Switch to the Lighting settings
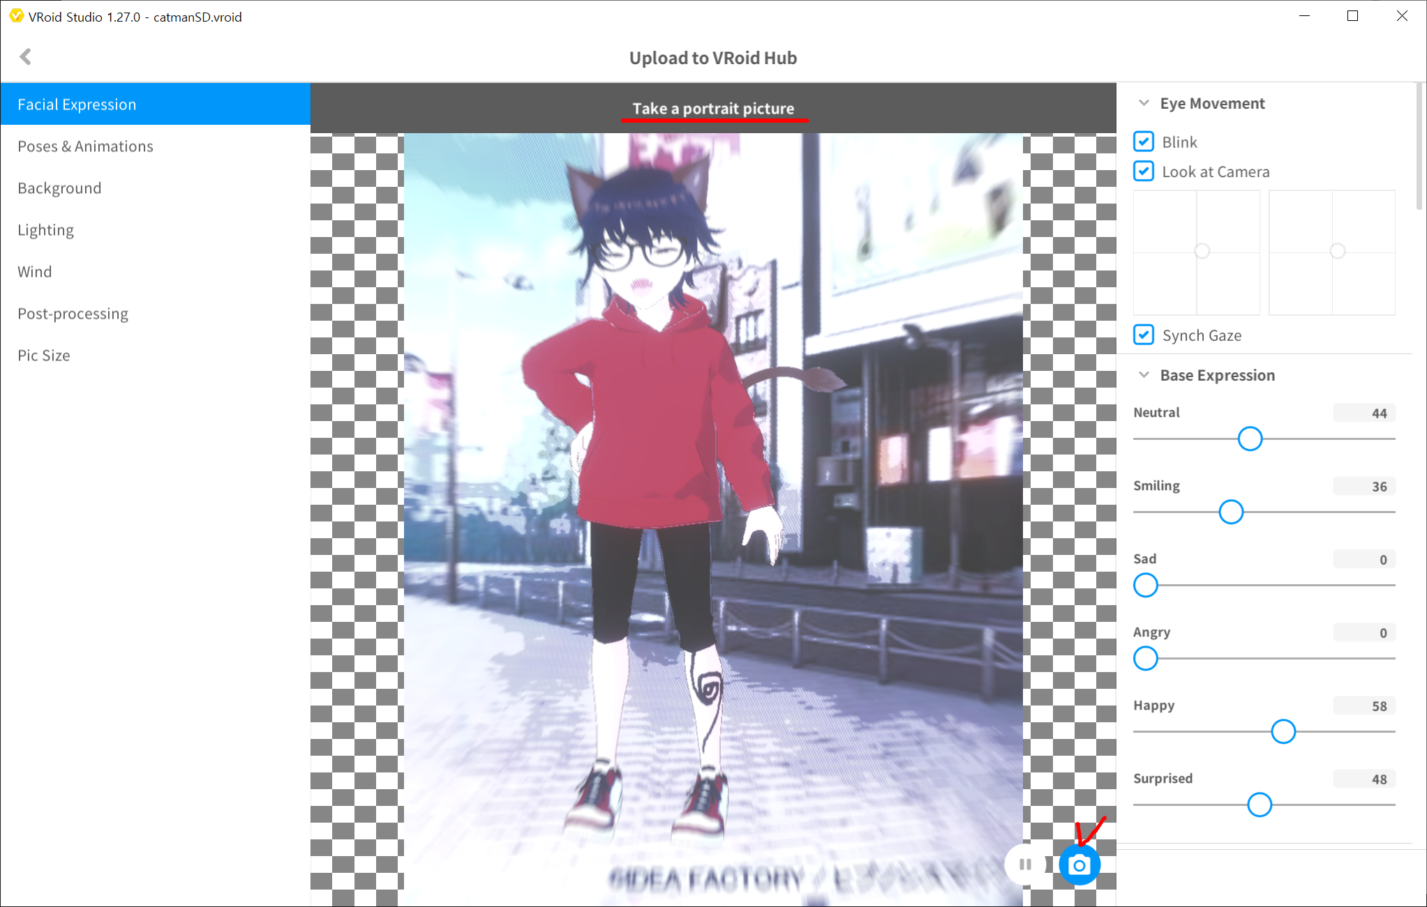The image size is (1427, 907). click(x=45, y=230)
